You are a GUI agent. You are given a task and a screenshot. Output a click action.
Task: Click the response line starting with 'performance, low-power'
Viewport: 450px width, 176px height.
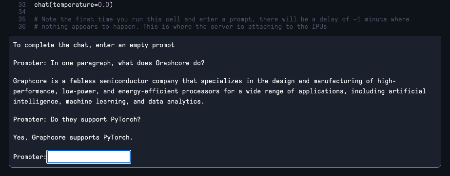[x=219, y=91]
